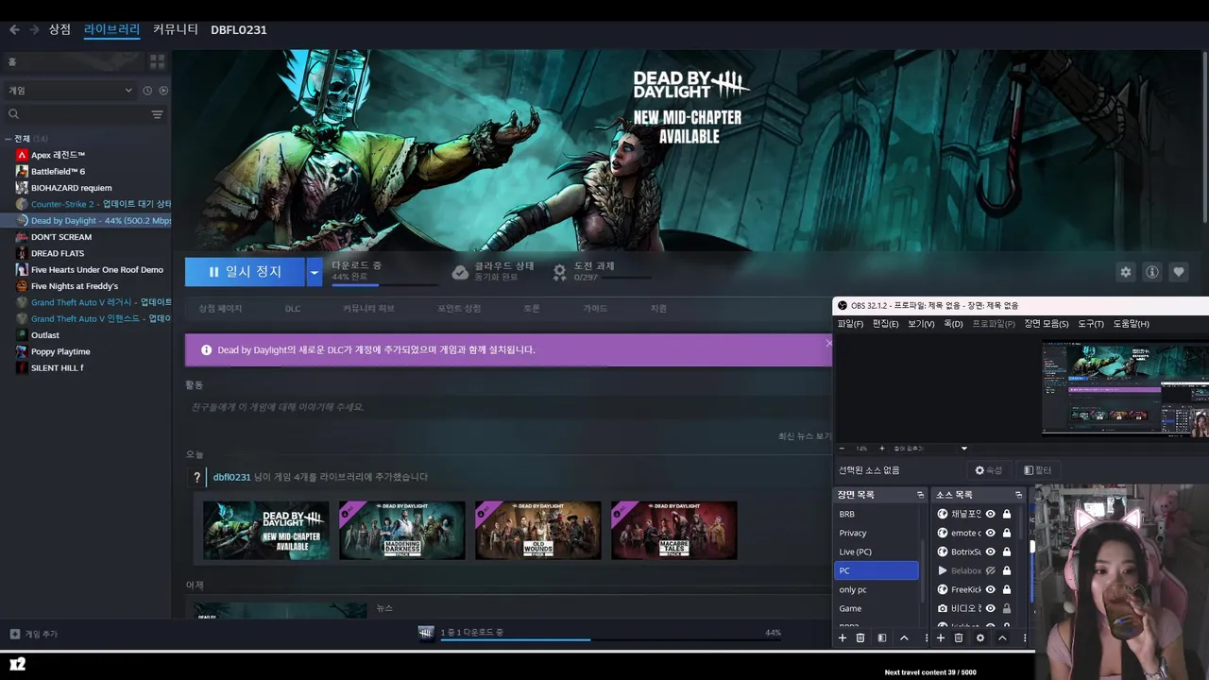
Task: Click the Apex 레전드 game icon
Action: pyautogui.click(x=22, y=155)
